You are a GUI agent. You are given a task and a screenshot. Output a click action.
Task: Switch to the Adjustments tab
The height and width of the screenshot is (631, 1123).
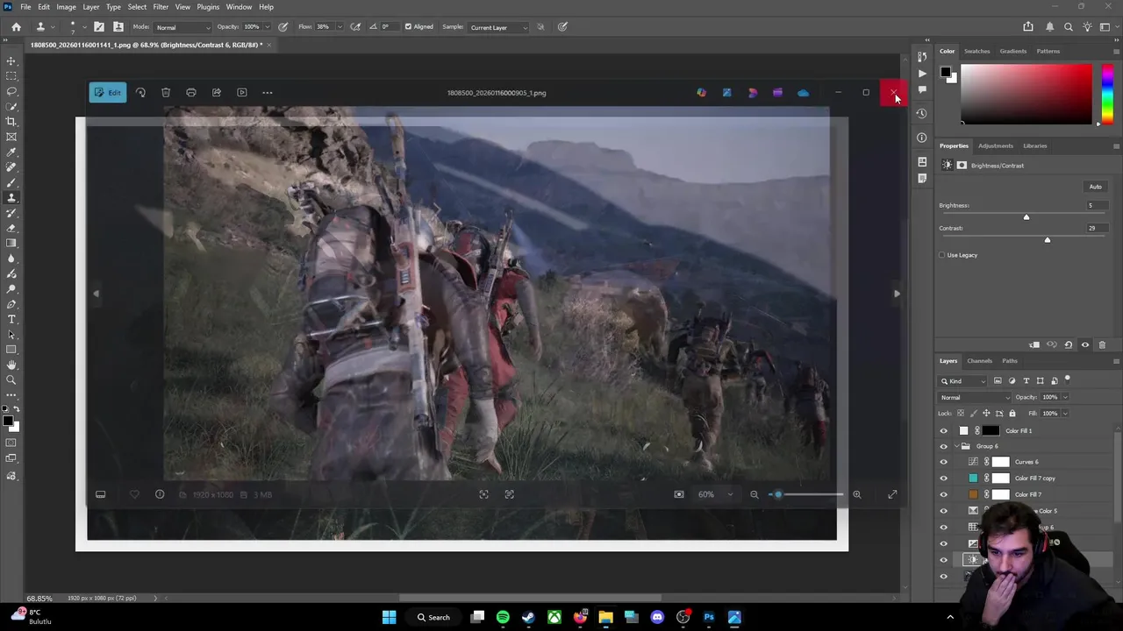pyautogui.click(x=995, y=145)
